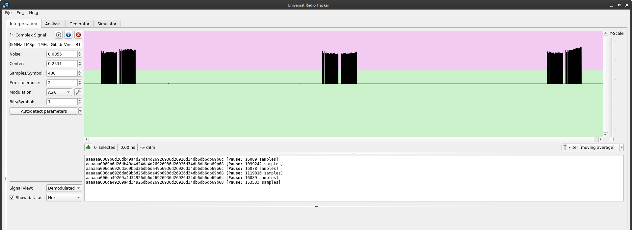Increase the Samples/Symbol value
Viewport: 632px width, 230px height.
[x=80, y=72]
